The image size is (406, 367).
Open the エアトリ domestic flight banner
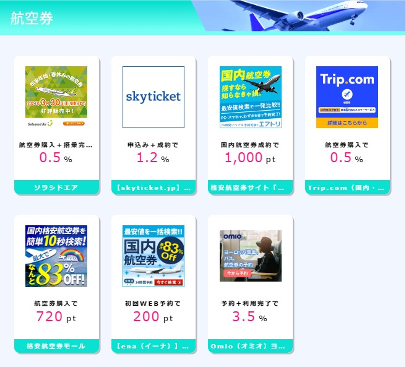(x=251, y=97)
